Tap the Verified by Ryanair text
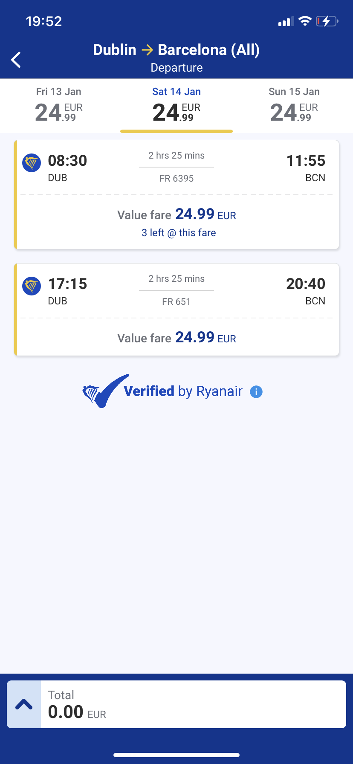 (183, 391)
